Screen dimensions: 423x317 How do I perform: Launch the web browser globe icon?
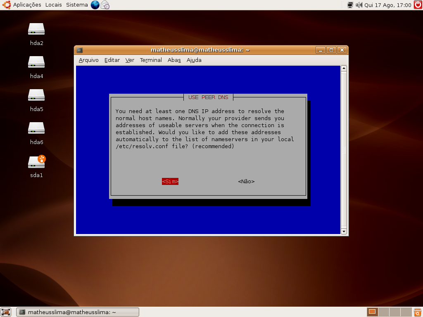(95, 5)
